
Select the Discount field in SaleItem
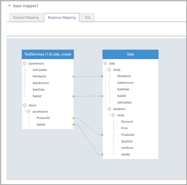(x=127, y=122)
